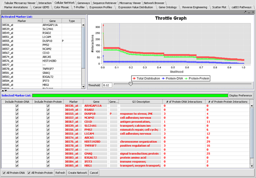This screenshot has width=256, height=178.
Task: Open Expression Value Distribution tab
Action: pyautogui.click(x=136, y=7)
